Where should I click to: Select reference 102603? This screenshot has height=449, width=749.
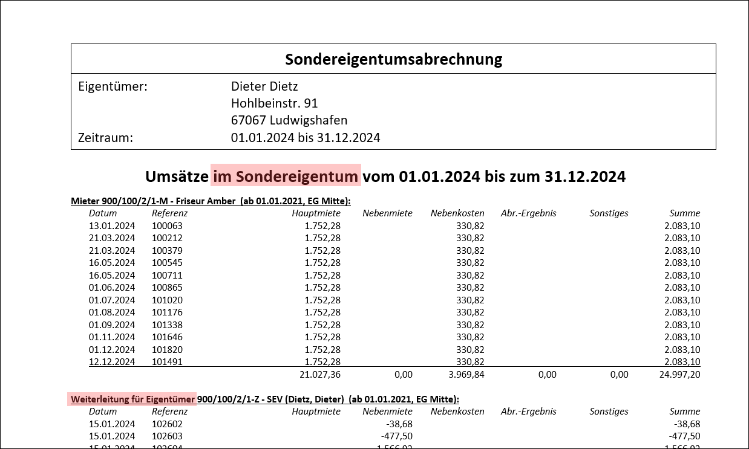[167, 436]
